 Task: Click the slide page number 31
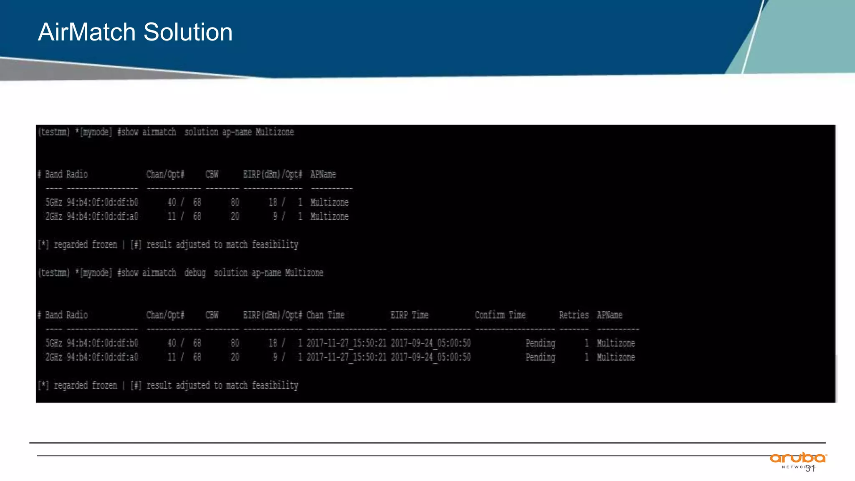click(810, 468)
